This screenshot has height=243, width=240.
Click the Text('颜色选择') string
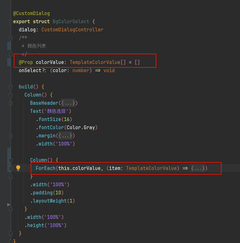pyautogui.click(x=56, y=111)
